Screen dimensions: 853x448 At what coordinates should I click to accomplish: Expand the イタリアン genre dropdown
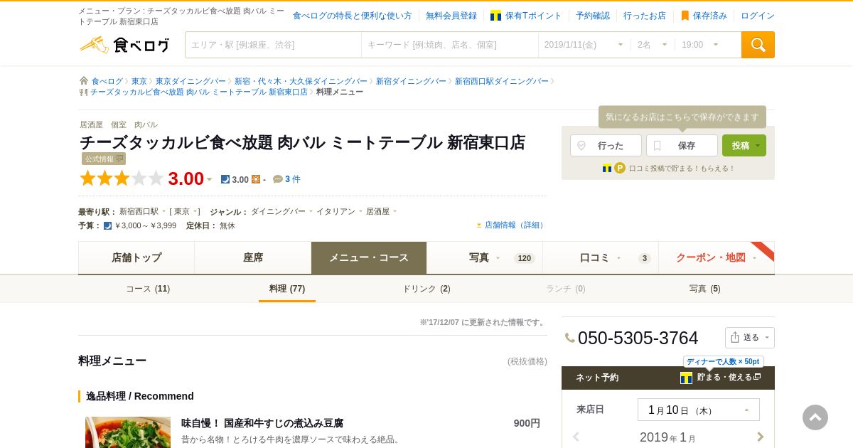tap(360, 211)
